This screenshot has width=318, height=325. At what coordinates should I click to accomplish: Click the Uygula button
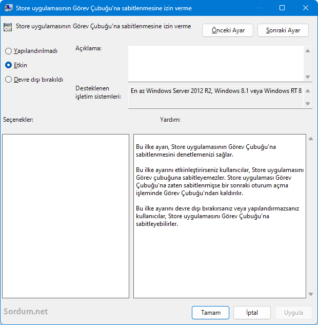point(293,313)
